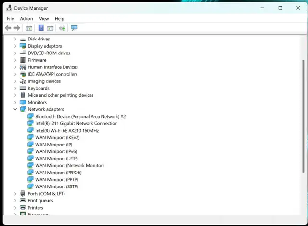Click the Monitors category icon

(x=23, y=102)
